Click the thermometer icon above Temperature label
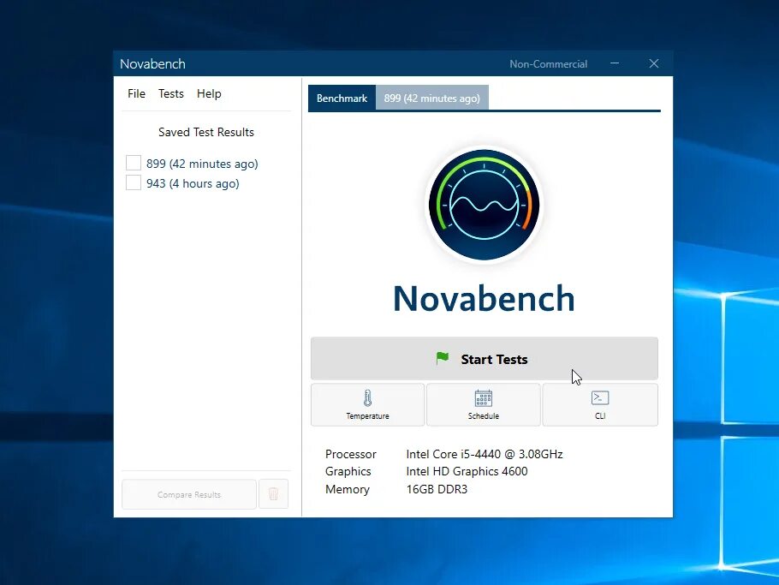779x585 pixels. (367, 397)
